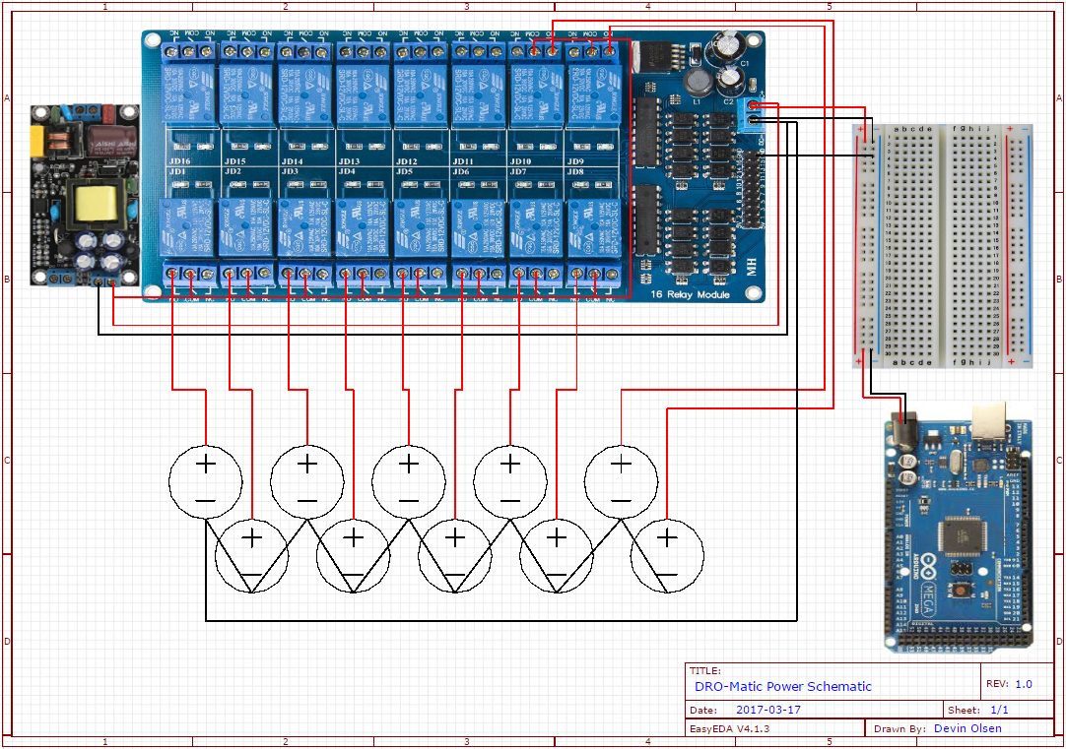The image size is (1066, 749).
Task: Select the Arduino Mega board image
Action: 959,529
